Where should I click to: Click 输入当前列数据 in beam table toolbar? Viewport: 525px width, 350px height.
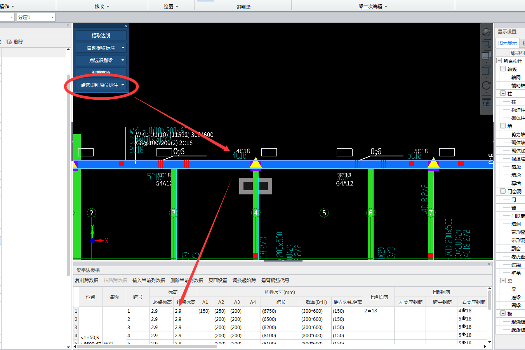pos(149,280)
